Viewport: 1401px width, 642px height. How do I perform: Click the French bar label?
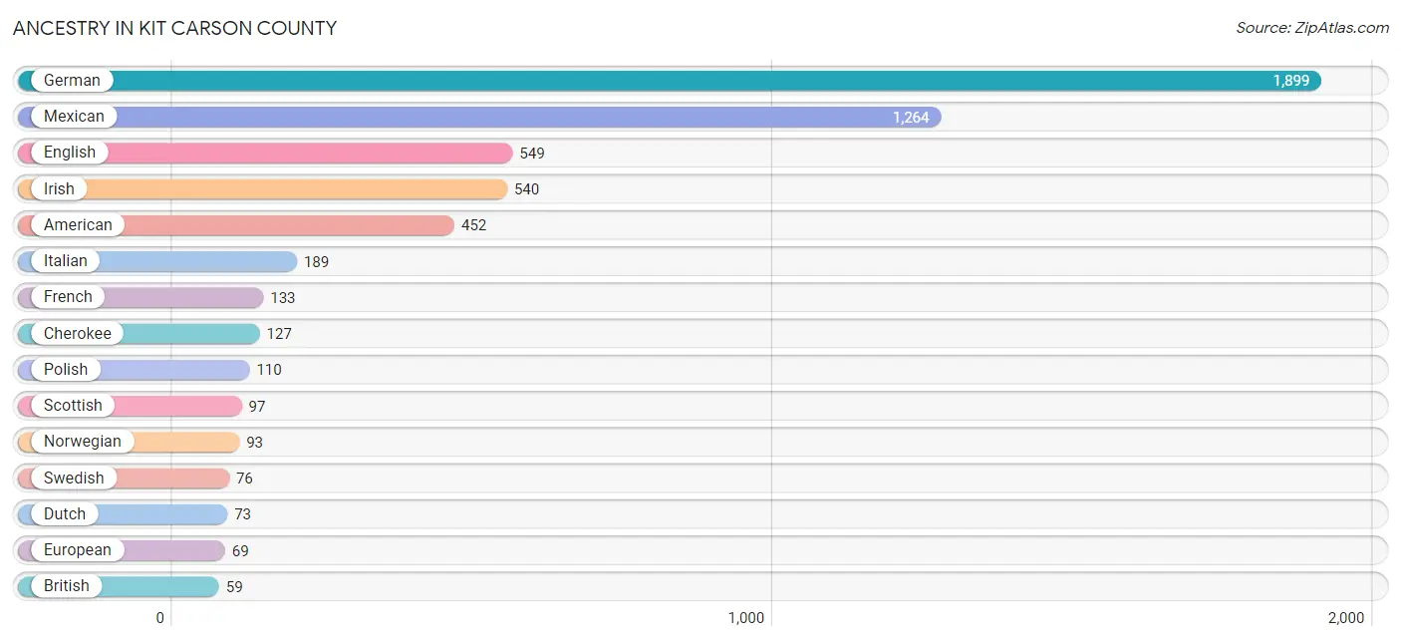68,297
